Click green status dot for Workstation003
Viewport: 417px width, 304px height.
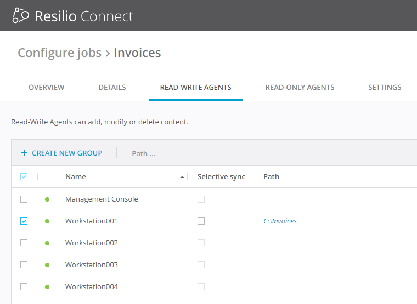(x=47, y=265)
